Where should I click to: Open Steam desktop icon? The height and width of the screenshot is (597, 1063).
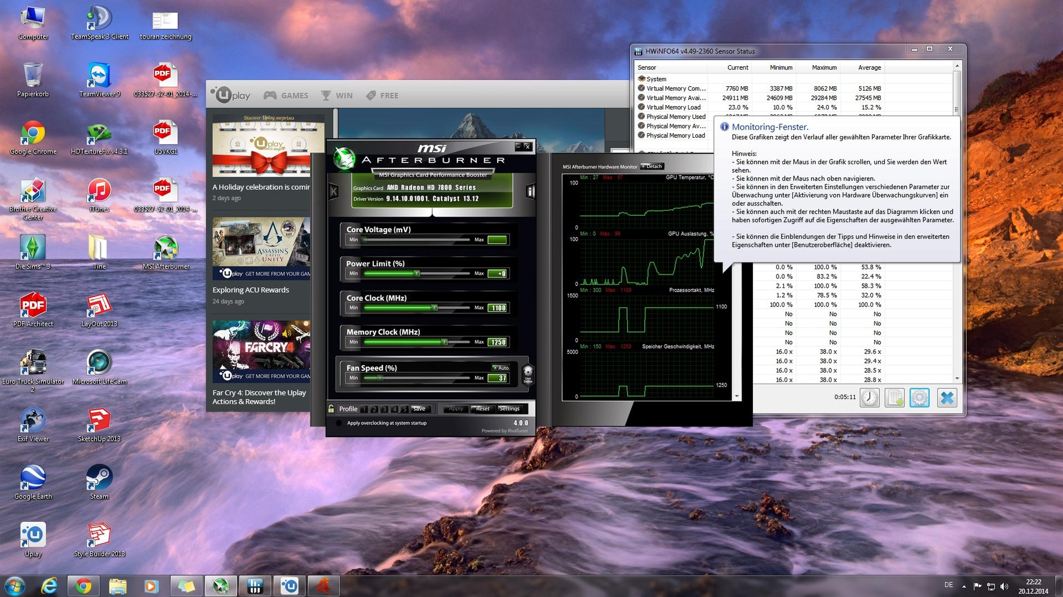[x=100, y=483]
